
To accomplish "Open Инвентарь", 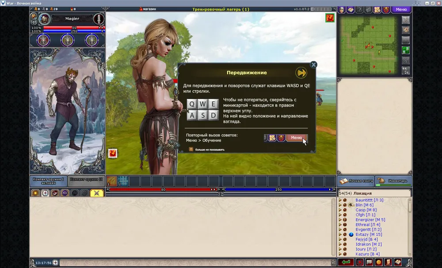I will 393,181.
